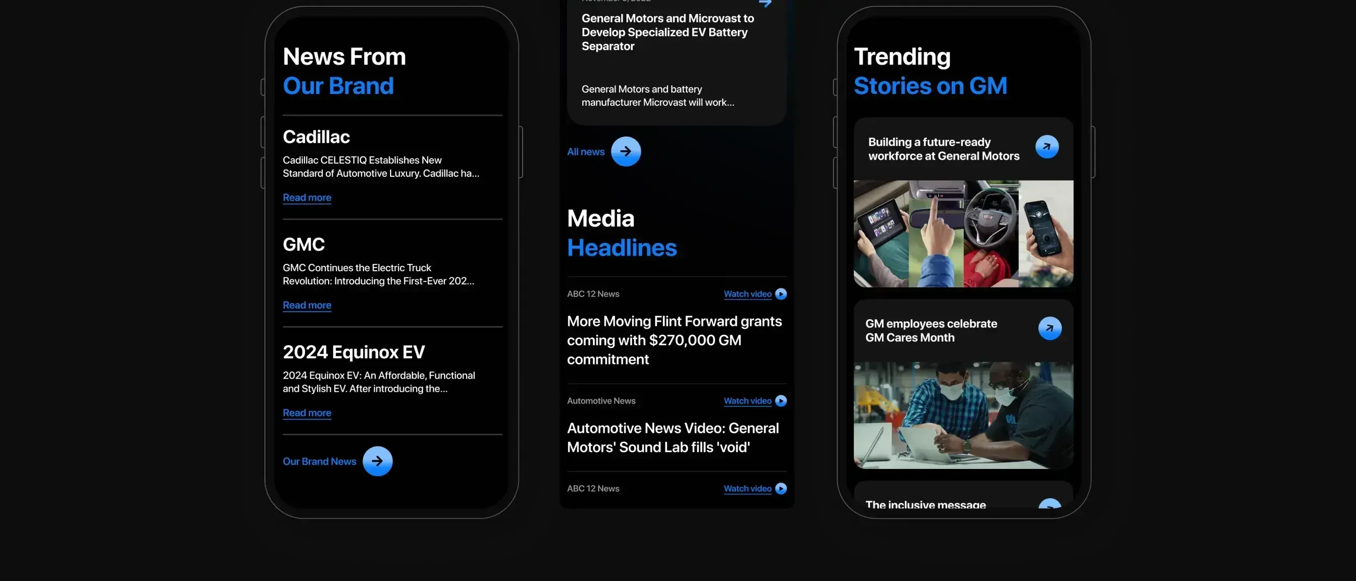Follow the Our Brand News link
Screen dimensions: 1356x581
(319, 462)
